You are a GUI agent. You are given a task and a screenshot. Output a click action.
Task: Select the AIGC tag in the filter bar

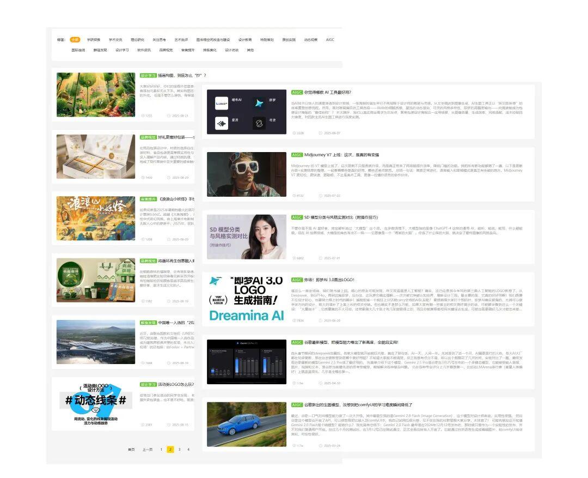(330, 39)
